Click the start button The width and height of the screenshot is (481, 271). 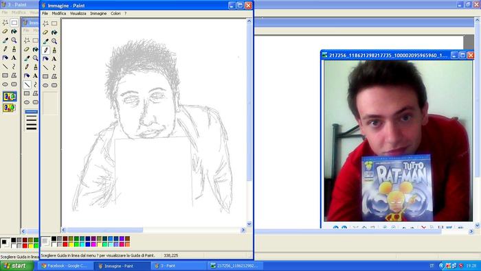pyautogui.click(x=16, y=266)
